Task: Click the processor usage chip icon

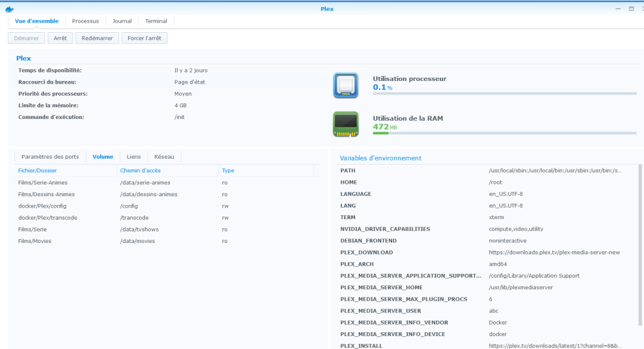Action: [x=345, y=85]
